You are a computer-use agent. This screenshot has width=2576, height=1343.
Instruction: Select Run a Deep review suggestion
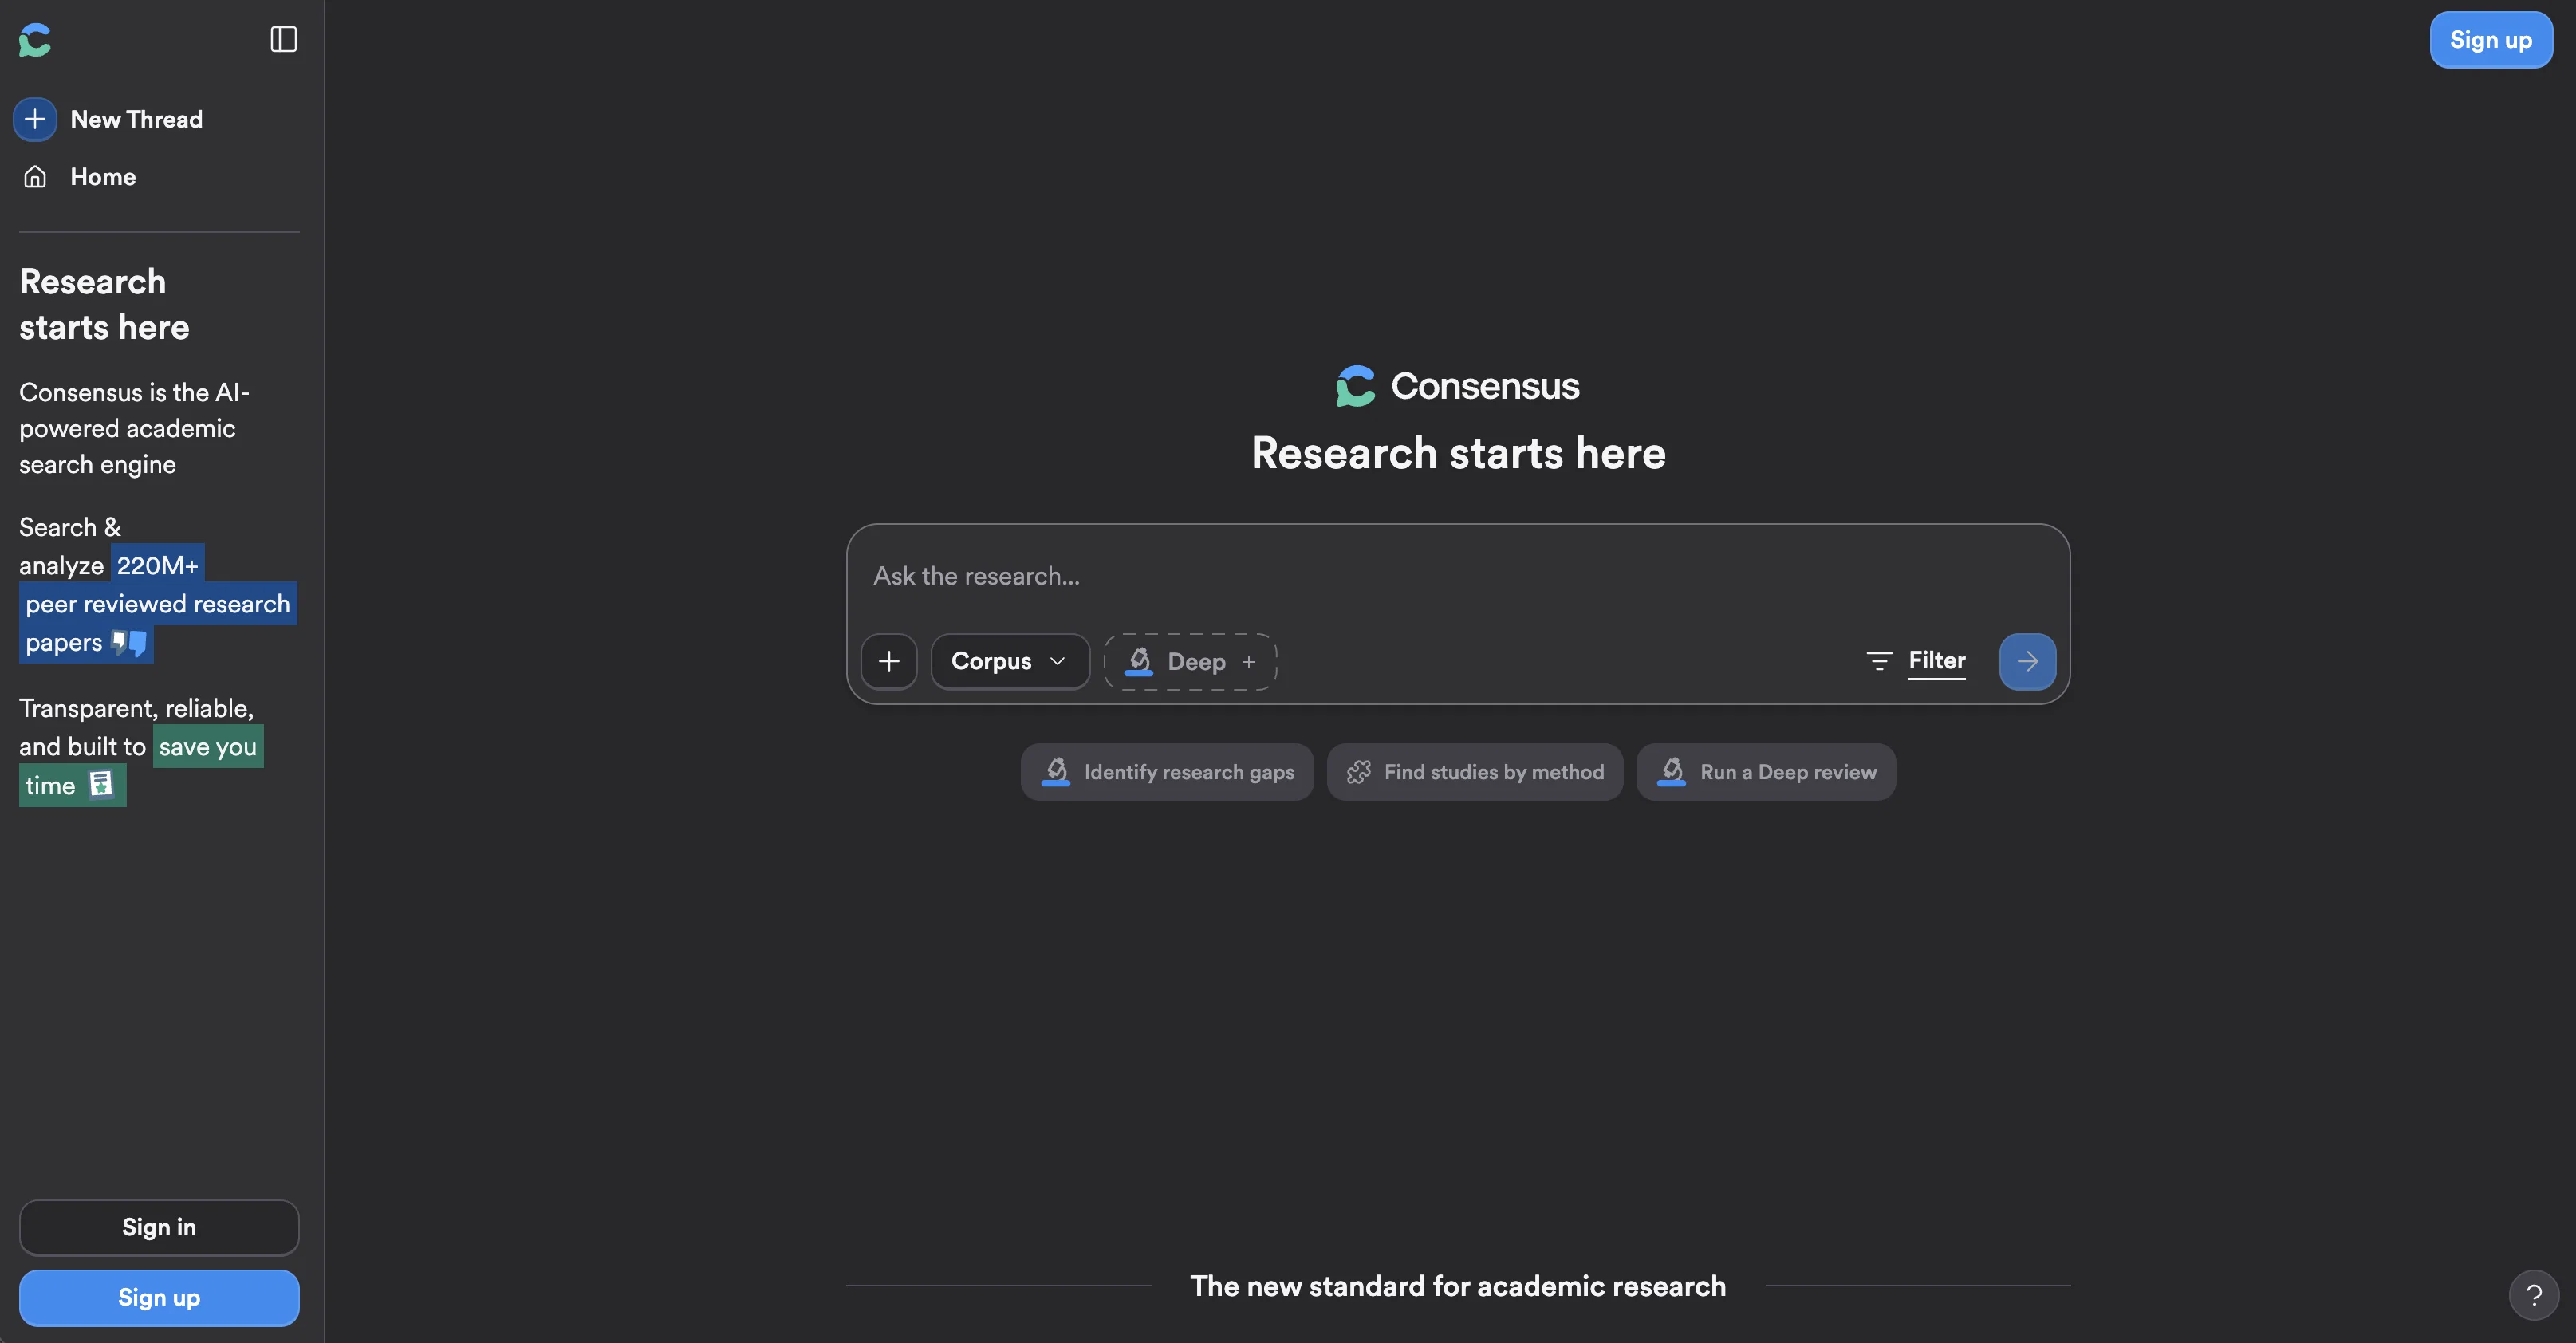pos(1766,772)
